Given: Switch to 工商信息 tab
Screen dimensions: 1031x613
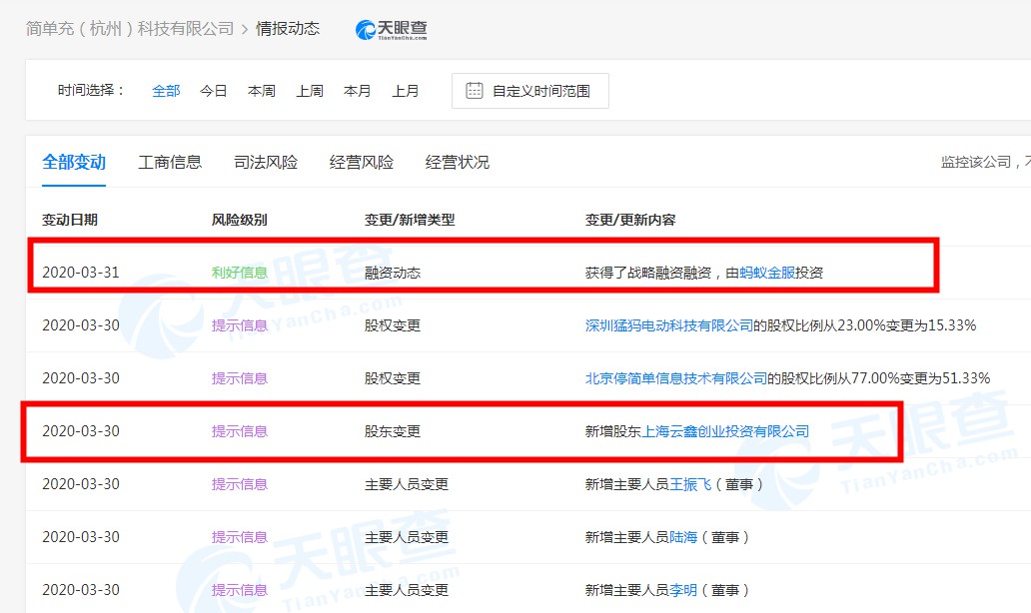Looking at the screenshot, I should (170, 163).
